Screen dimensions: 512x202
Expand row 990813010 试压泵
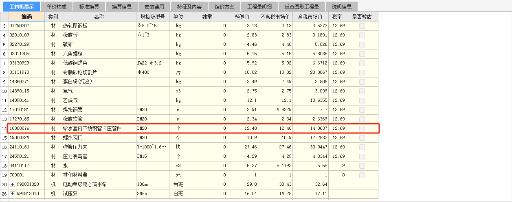pos(12,194)
